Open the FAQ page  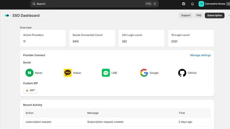199,15
